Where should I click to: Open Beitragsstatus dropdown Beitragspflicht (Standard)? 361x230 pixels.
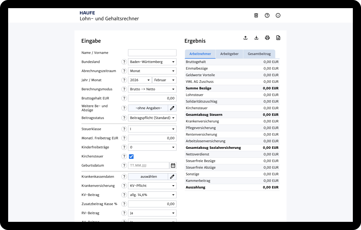click(x=152, y=118)
